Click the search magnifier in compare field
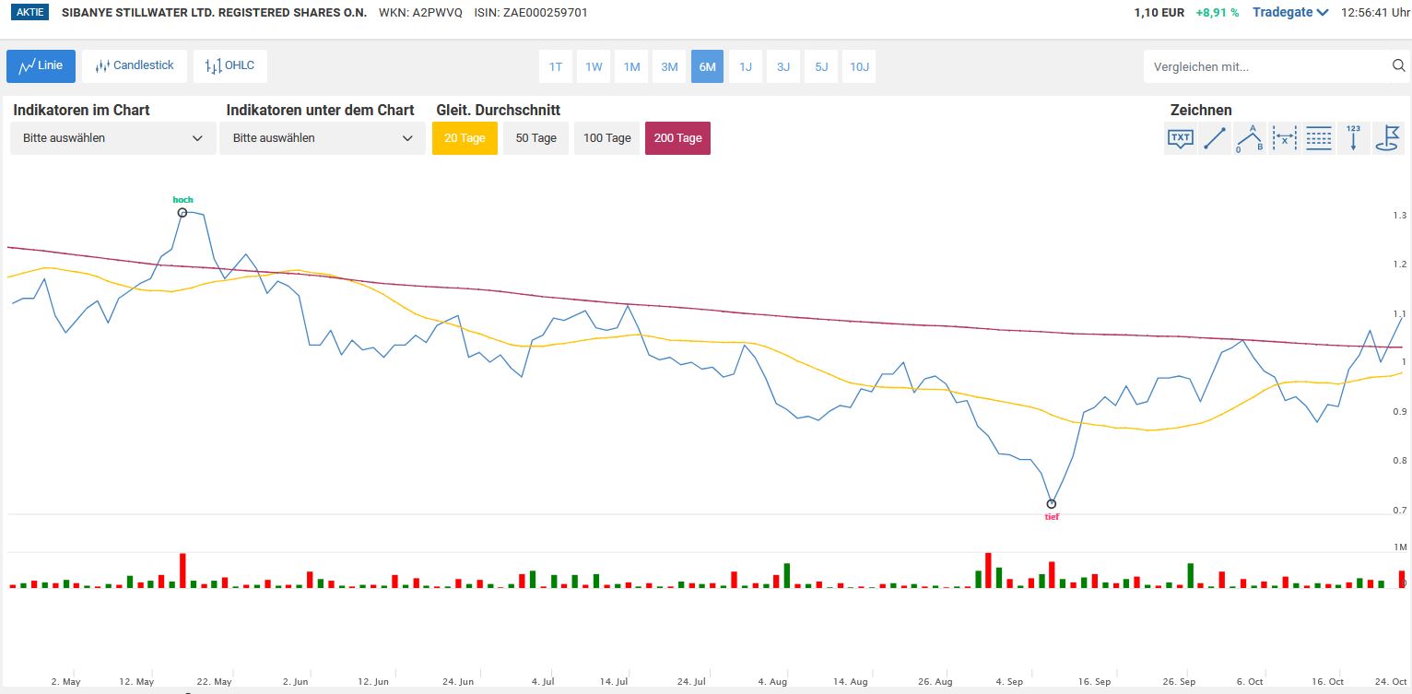This screenshot has height=694, width=1412. click(x=1398, y=66)
